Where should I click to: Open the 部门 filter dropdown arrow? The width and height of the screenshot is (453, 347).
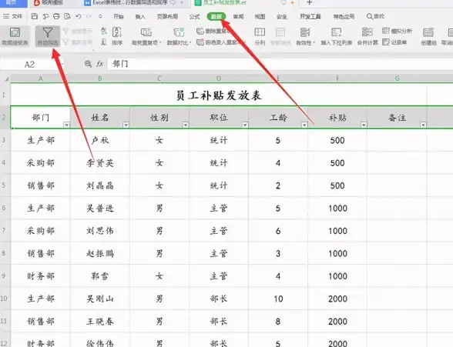66,125
